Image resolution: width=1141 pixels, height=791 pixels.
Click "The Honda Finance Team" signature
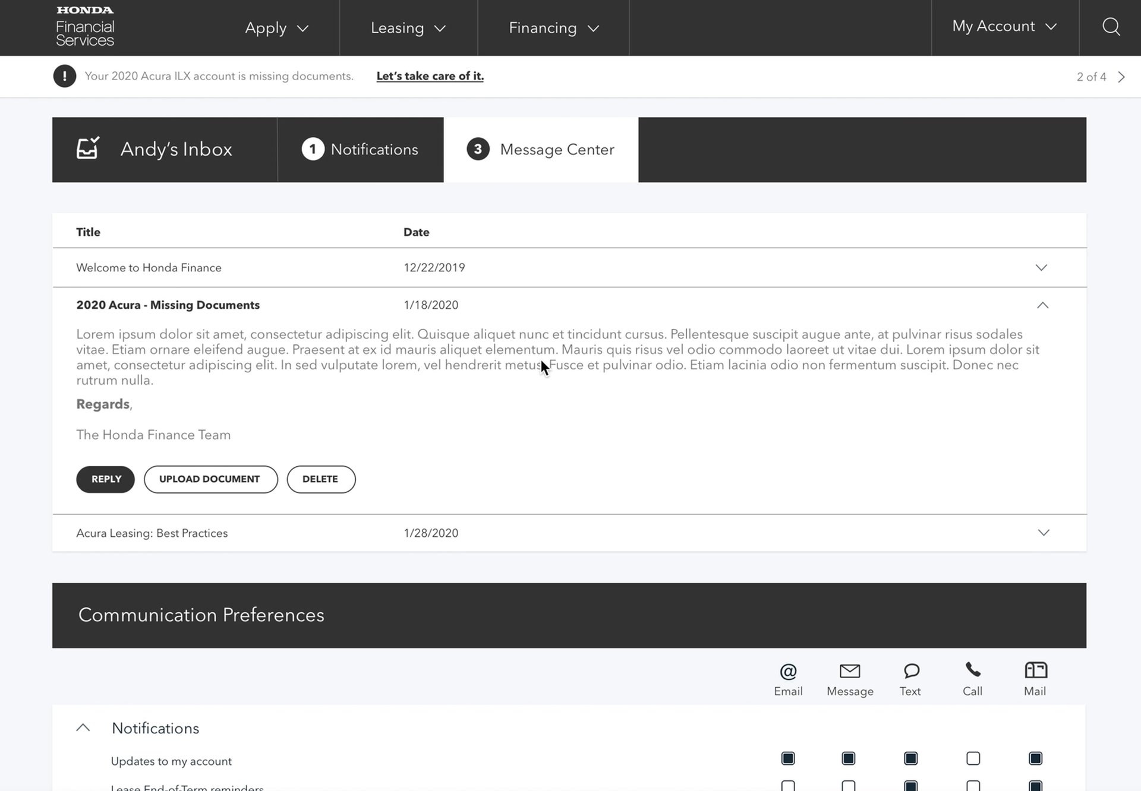coord(153,435)
